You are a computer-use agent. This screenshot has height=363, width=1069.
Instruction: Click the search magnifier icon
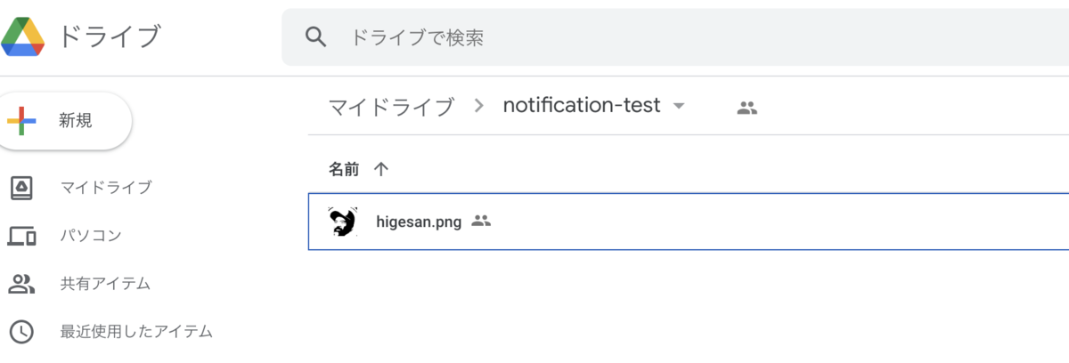[x=315, y=36]
